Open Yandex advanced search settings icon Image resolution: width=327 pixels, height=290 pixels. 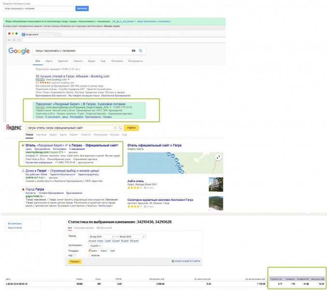pos(121,128)
